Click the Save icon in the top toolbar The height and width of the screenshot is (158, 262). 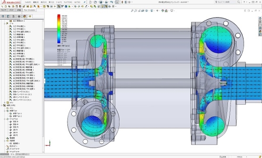pyautogui.click(x=101, y=2)
